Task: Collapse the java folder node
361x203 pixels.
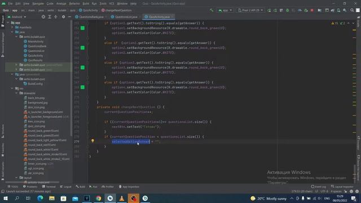Action: pyautogui.click(x=12, y=32)
